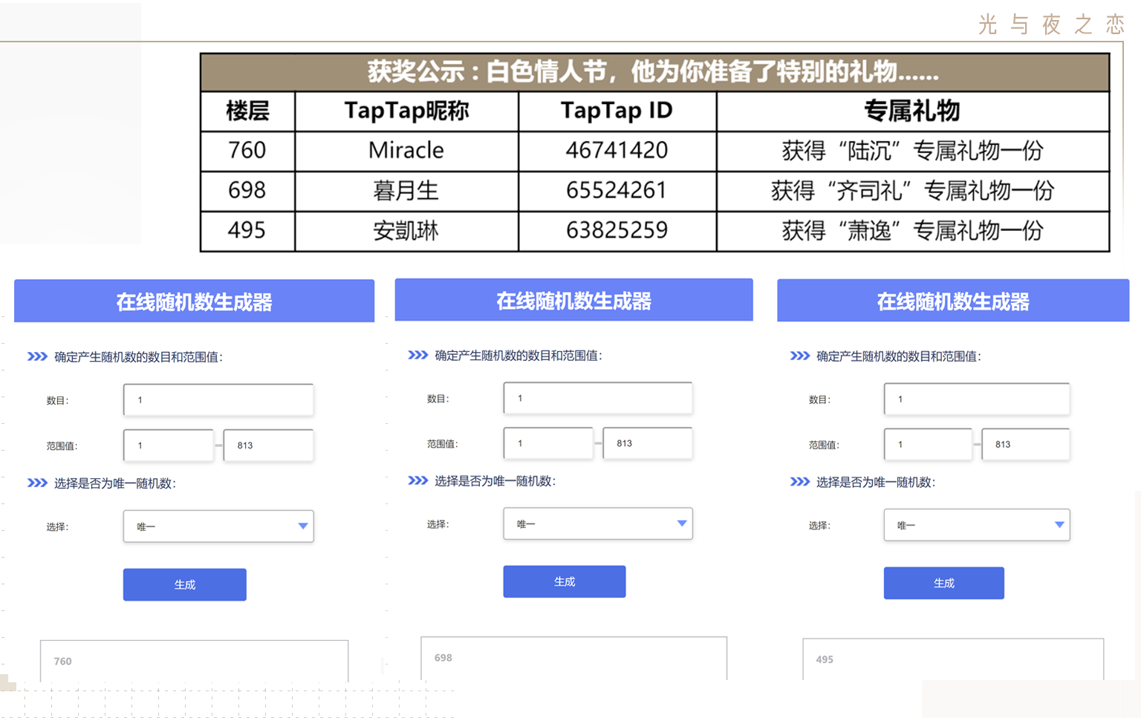Viewport: 1141px width, 718px height.
Task: Open the 唯一 dropdown in the generator showing 698
Action: [x=598, y=523]
